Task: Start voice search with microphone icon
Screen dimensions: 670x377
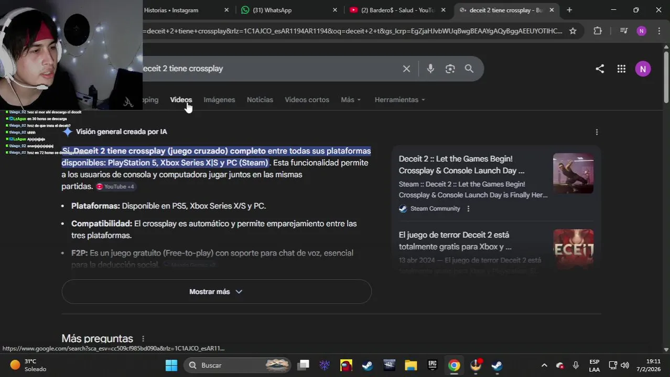Action: [430, 69]
